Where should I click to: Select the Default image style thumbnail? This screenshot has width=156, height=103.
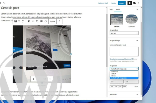pyautogui.click(x=117, y=20)
